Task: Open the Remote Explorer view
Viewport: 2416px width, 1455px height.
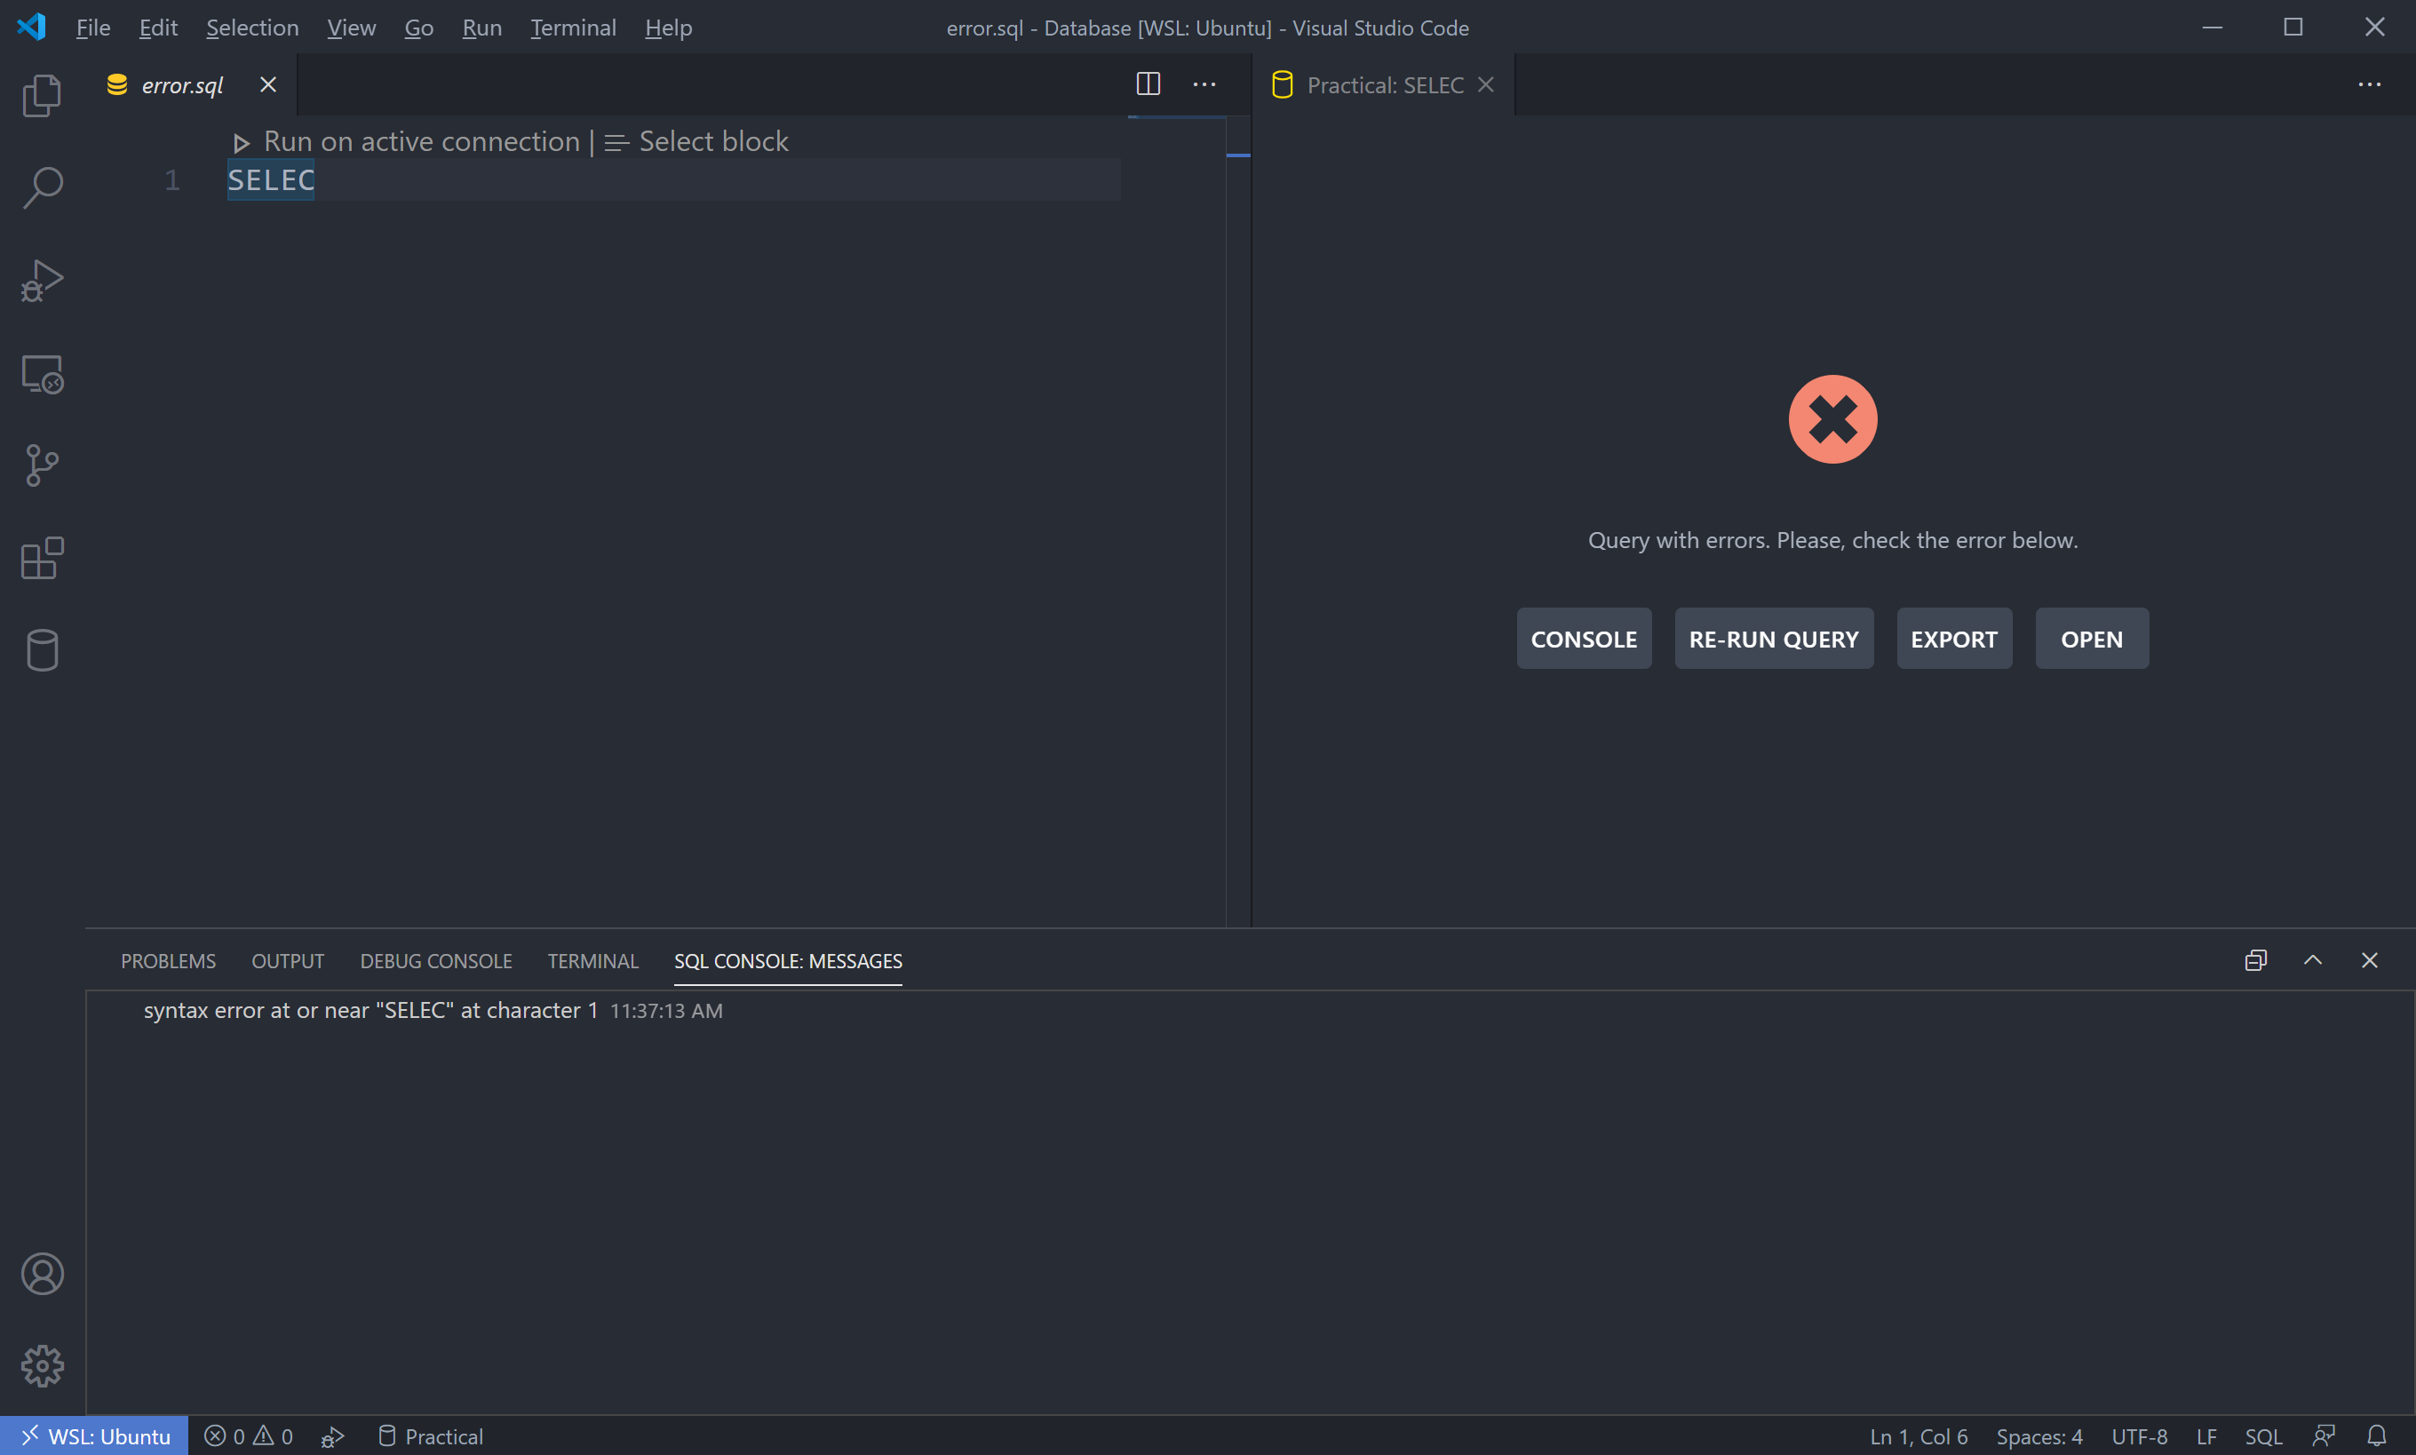Action: [x=41, y=372]
